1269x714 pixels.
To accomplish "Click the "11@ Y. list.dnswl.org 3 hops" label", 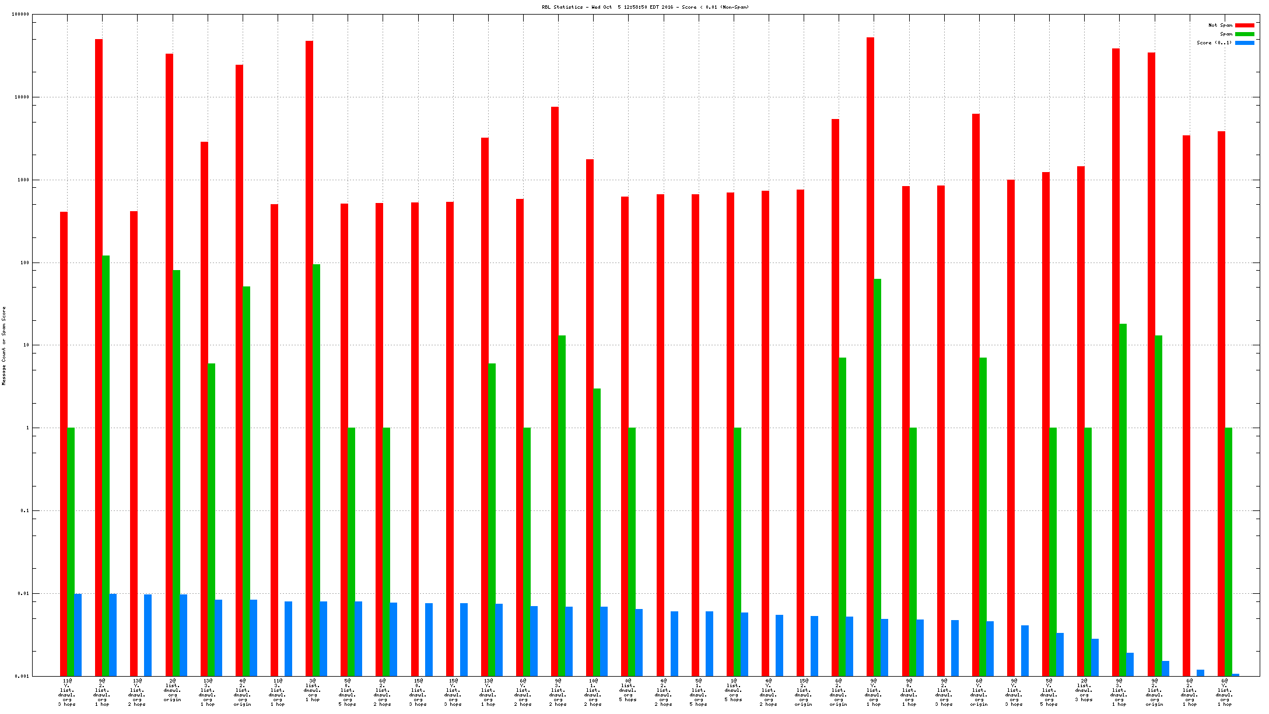I will (67, 692).
